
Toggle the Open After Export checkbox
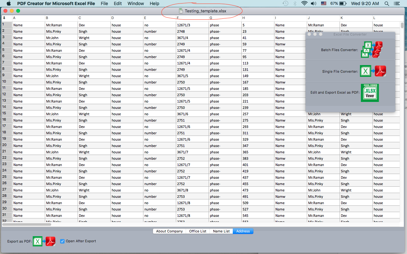pyautogui.click(x=62, y=241)
